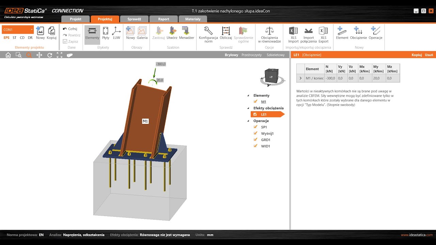Toggle Obciążenia w równowadze option
Image resolution: width=436 pixels, height=245 pixels.
[x=269, y=31]
